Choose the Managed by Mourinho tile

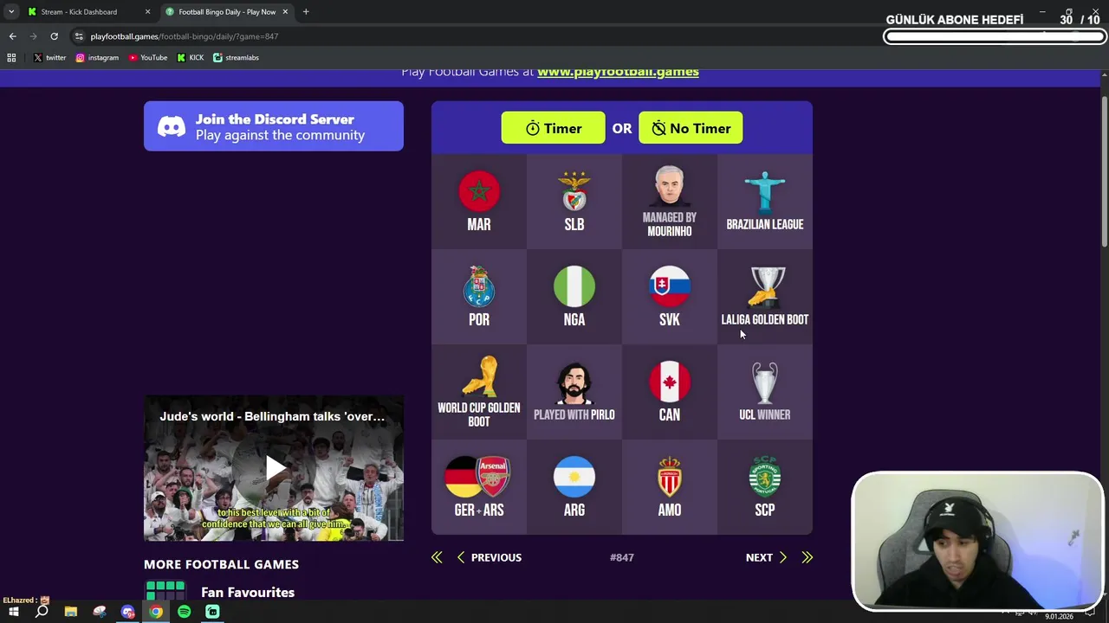pyautogui.click(x=670, y=202)
